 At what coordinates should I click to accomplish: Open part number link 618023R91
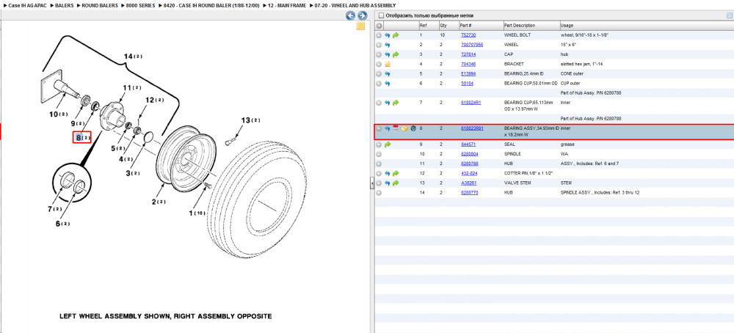pos(472,128)
